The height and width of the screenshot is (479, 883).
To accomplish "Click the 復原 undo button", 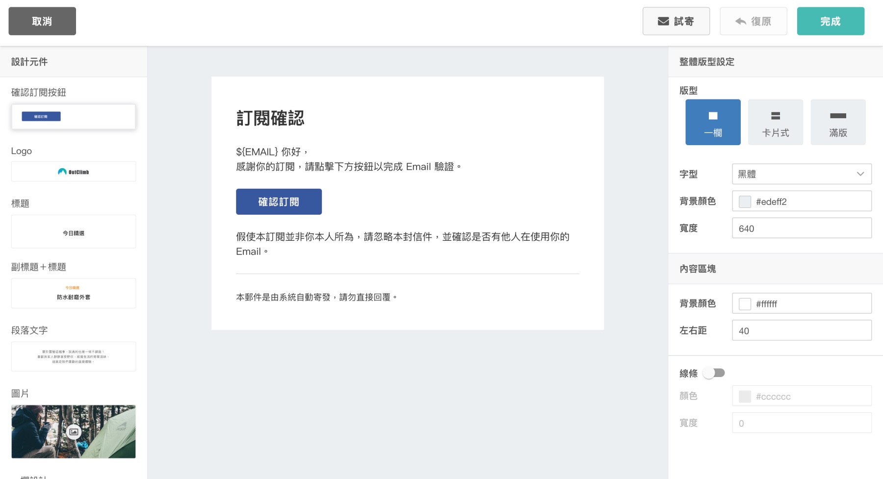I will click(x=753, y=21).
